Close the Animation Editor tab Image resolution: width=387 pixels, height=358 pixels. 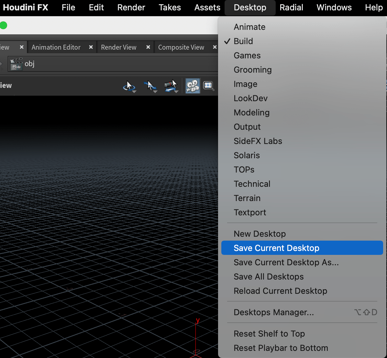point(91,47)
